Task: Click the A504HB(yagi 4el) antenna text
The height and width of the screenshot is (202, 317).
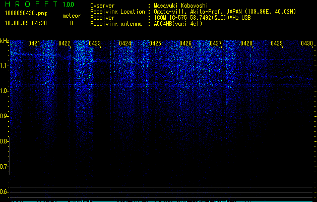Action: pyautogui.click(x=178, y=24)
